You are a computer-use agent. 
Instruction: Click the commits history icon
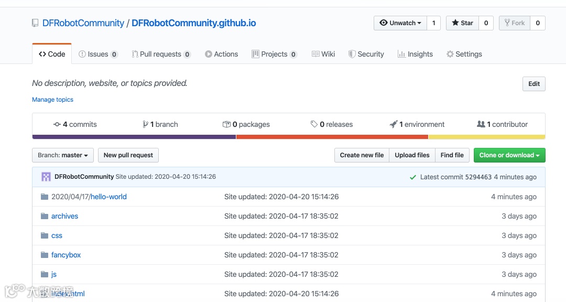coord(57,124)
